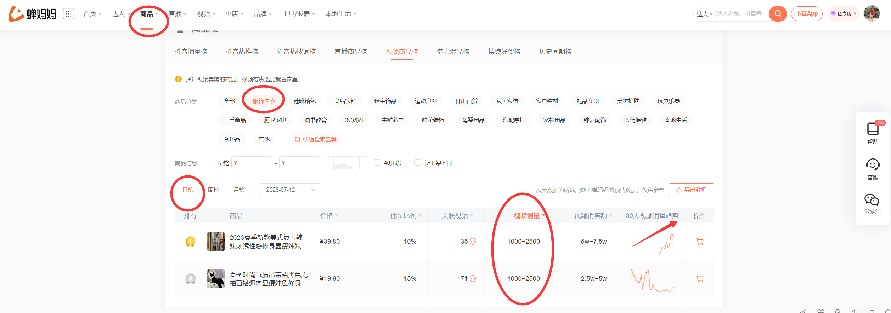Switch to the 抖音热推榜 tab
Viewport: 891px width, 313px height.
tap(242, 52)
